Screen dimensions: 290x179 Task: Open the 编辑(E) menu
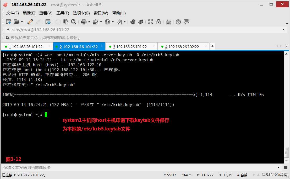tap(29, 13)
